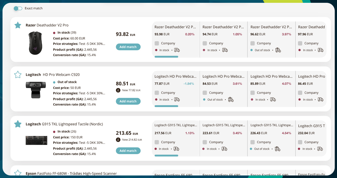Toggle the Exact match switch
Viewport: 337px width, 178px height.
tap(18, 8)
